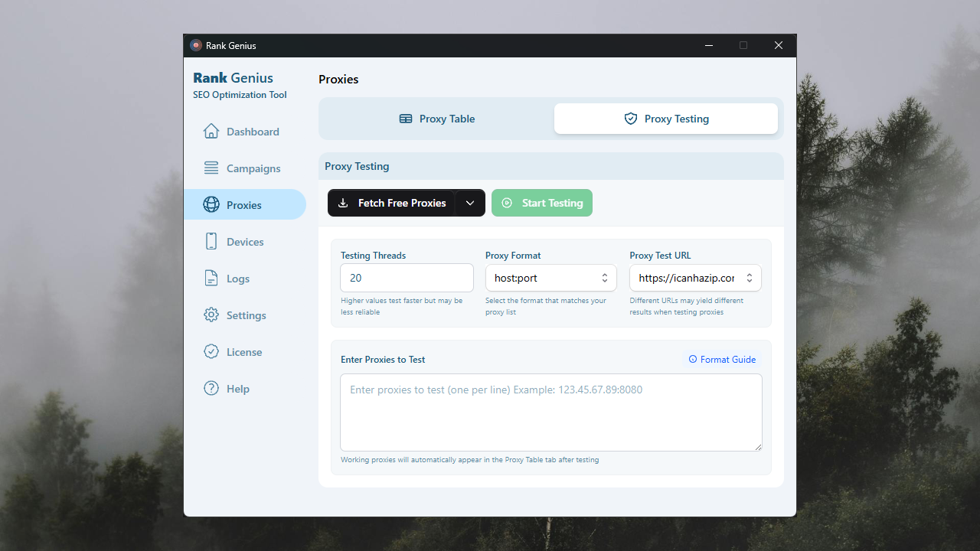
Task: Click the License badge checkmark icon
Action: [211, 352]
